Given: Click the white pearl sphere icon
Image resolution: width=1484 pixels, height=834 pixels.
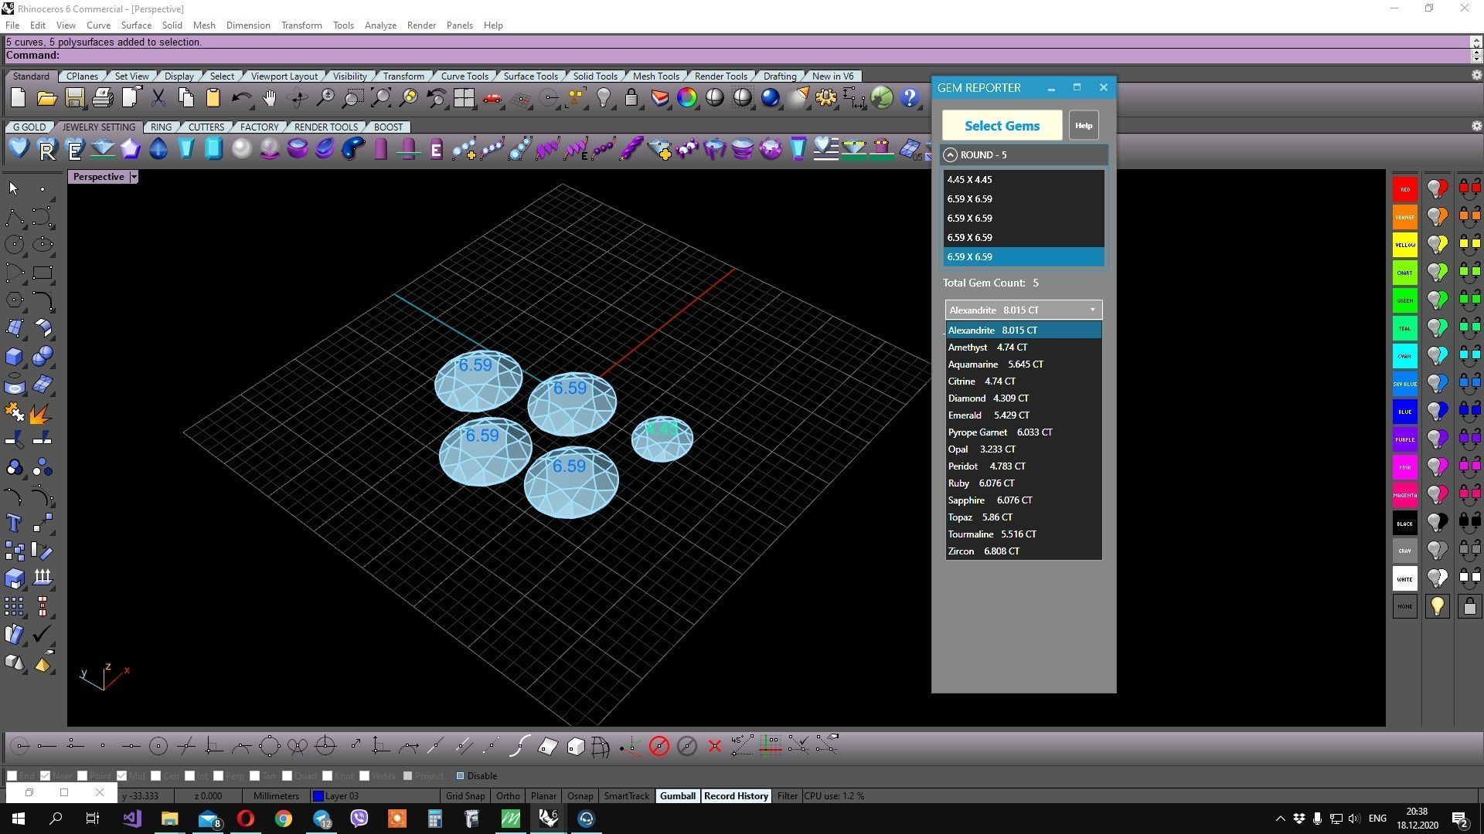Looking at the screenshot, I should coord(241,148).
